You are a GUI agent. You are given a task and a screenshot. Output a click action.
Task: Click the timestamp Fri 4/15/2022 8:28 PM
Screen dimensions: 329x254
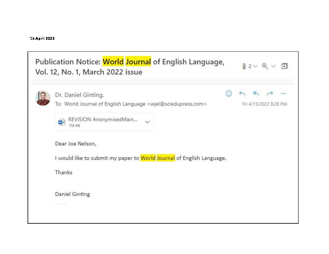click(x=264, y=104)
